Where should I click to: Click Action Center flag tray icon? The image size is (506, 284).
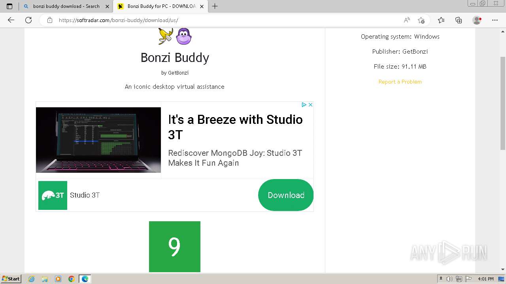click(x=468, y=279)
